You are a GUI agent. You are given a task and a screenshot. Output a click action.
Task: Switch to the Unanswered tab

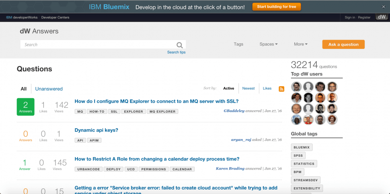tap(49, 89)
